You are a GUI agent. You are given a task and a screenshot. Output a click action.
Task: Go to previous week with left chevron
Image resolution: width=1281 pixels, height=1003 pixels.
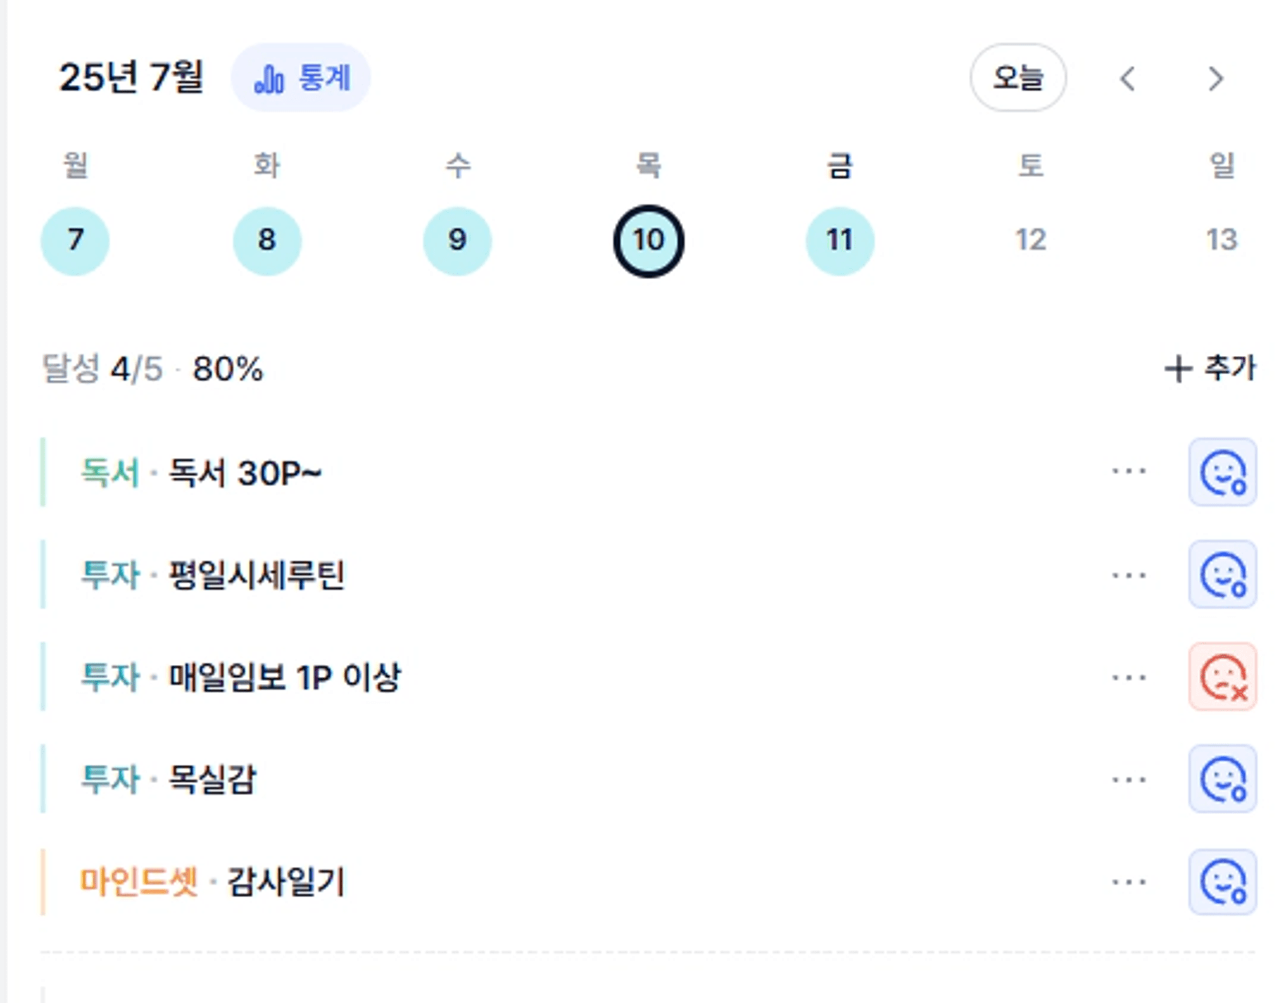click(x=1128, y=78)
